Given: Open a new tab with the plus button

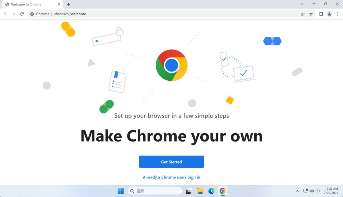Looking at the screenshot, I should 69,4.
